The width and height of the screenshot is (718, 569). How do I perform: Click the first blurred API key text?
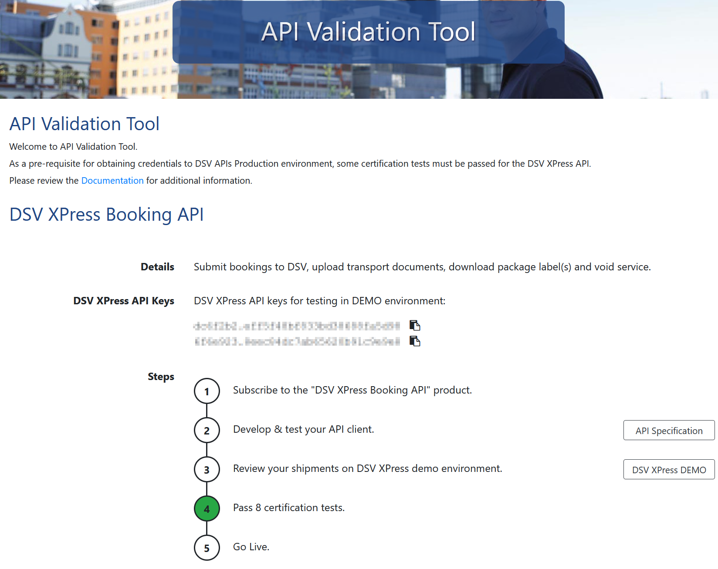pyautogui.click(x=297, y=326)
